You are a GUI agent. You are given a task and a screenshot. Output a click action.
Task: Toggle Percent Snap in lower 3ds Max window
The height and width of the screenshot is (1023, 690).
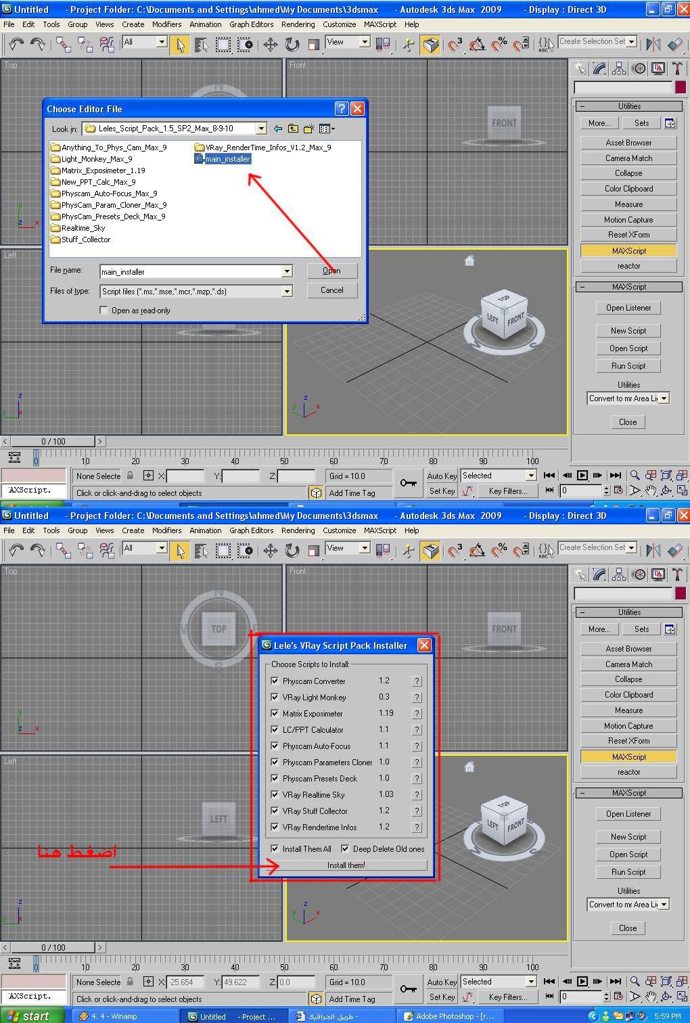499,551
